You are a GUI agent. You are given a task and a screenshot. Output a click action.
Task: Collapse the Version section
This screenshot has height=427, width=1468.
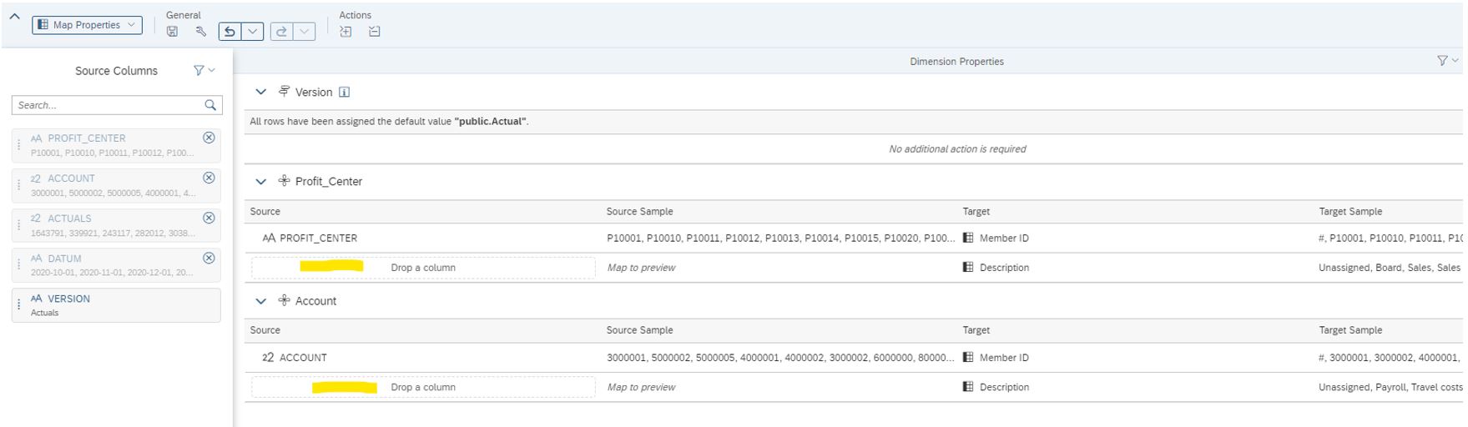(x=260, y=93)
